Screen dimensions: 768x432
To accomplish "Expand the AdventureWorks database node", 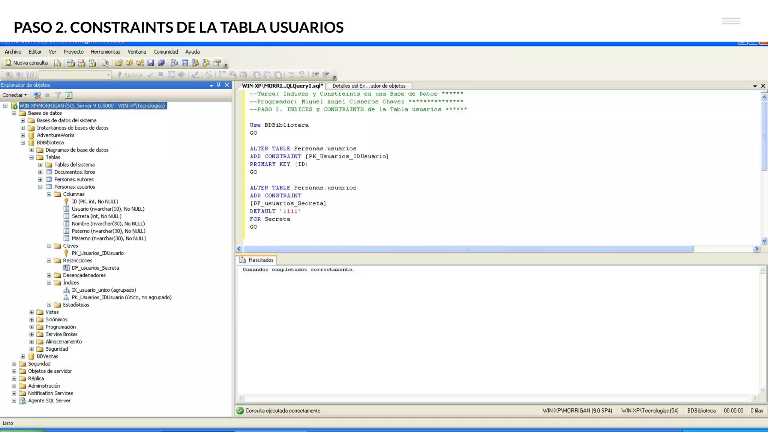I will point(23,135).
